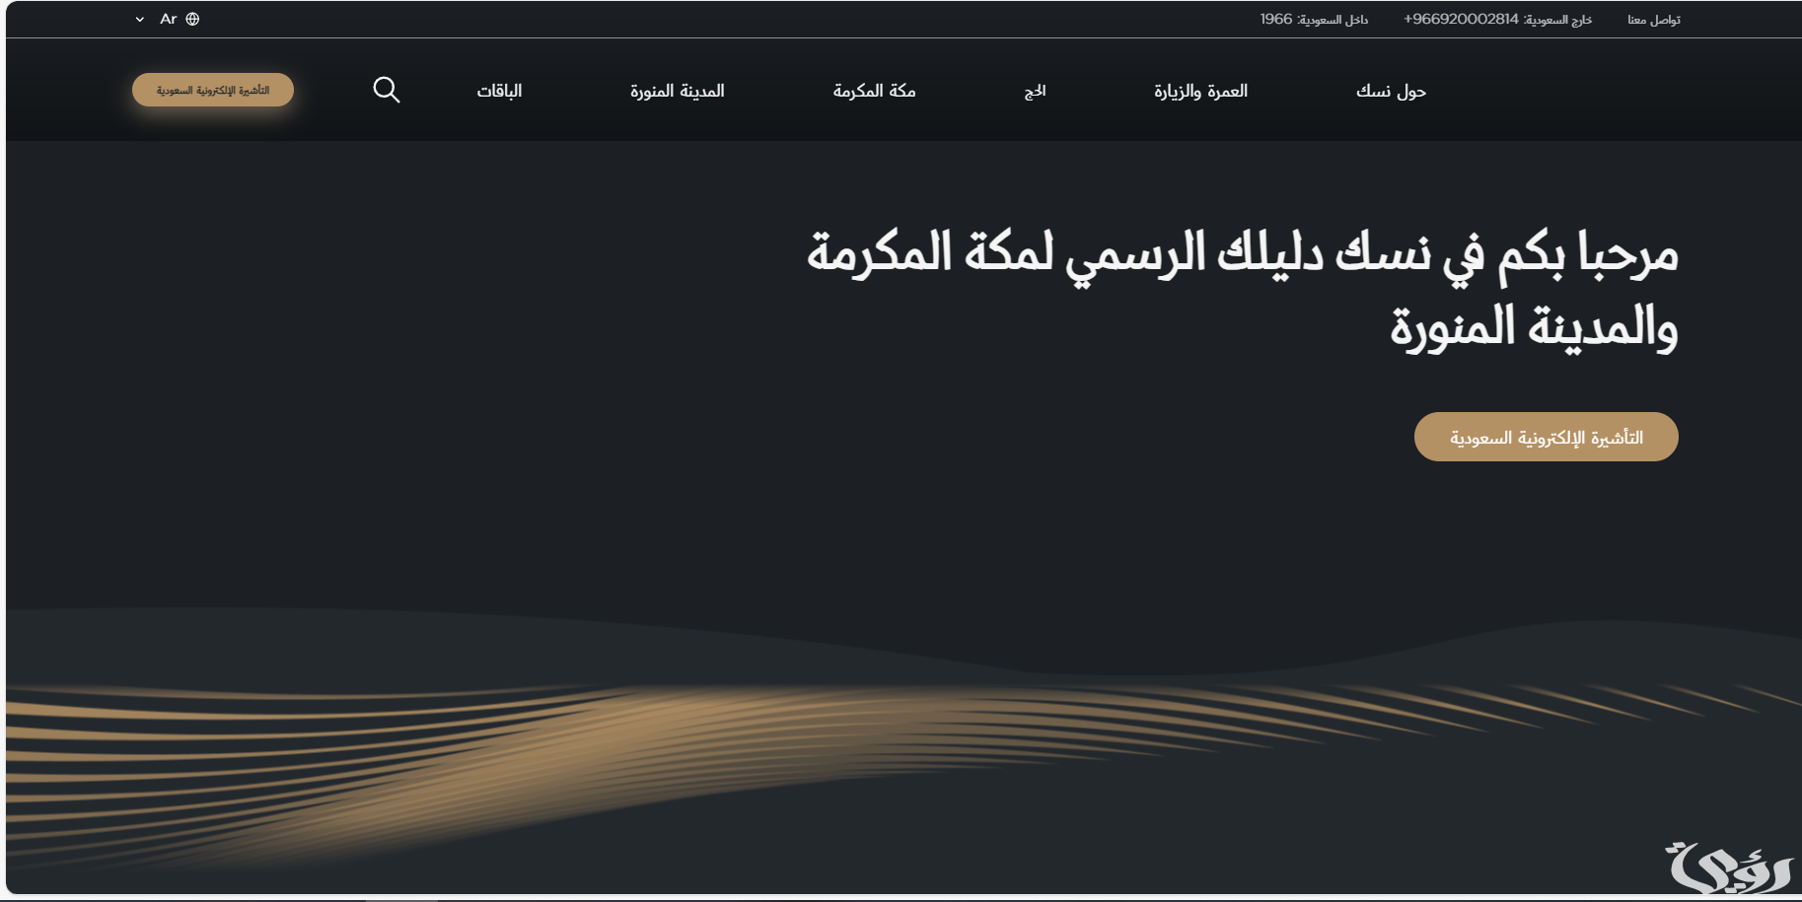Expand the Ar language dropdown arrow
Image resolution: width=1802 pixels, height=902 pixels.
[x=140, y=20]
